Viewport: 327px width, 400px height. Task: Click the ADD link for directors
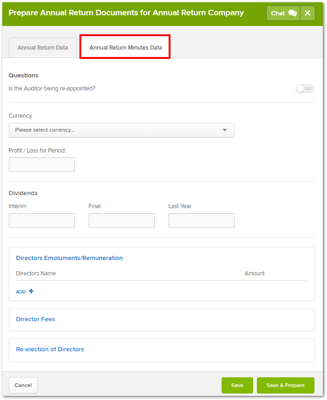[21, 292]
